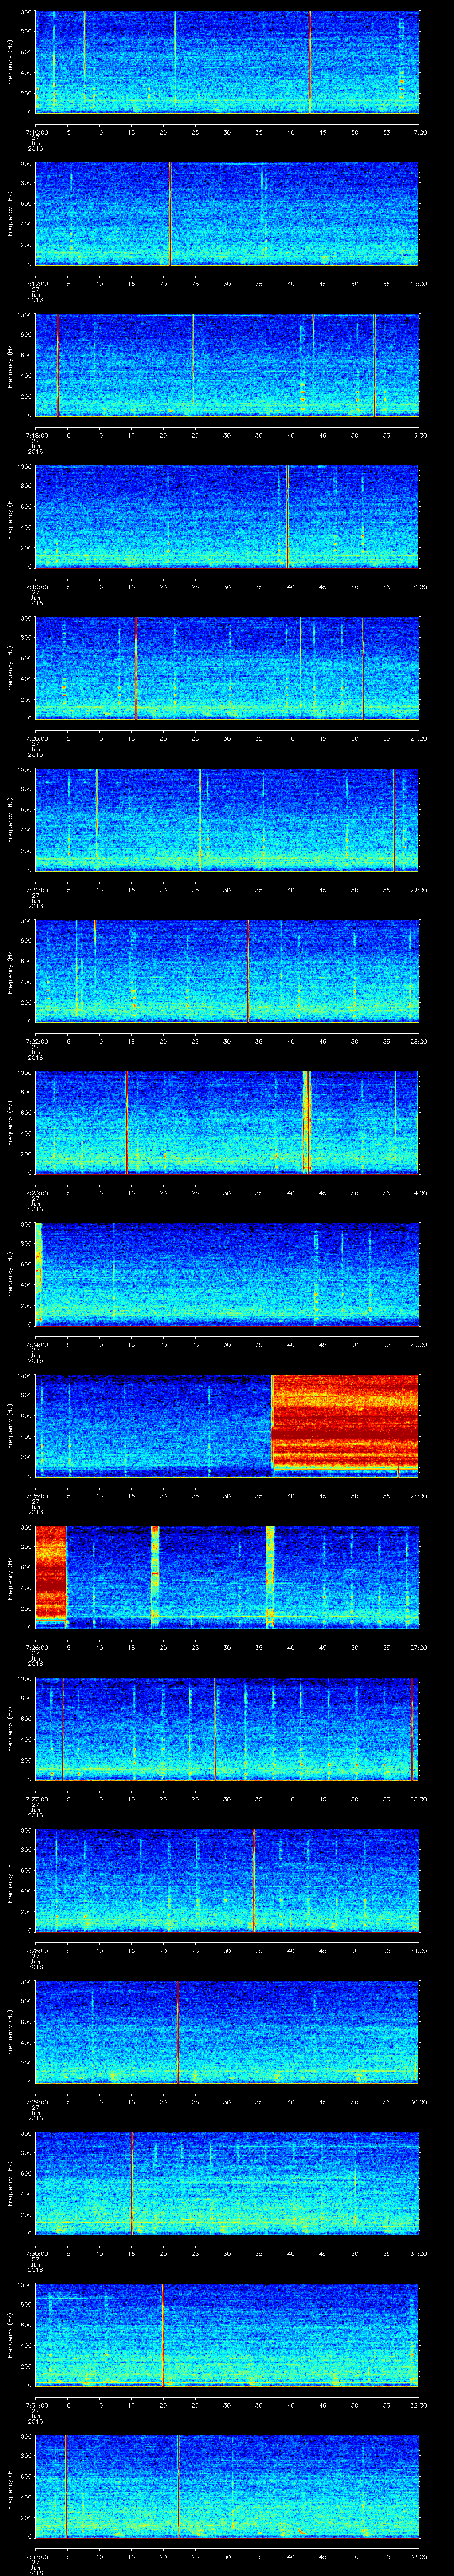Click the 7:19:00 start time label

[x=36, y=587]
